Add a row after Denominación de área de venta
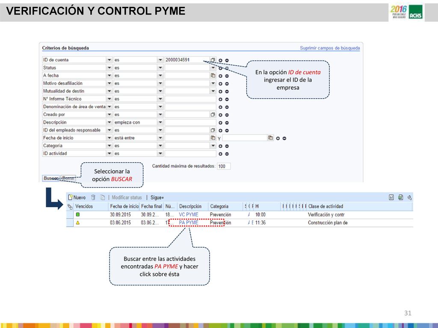This screenshot has width=438, height=328. click(220, 107)
